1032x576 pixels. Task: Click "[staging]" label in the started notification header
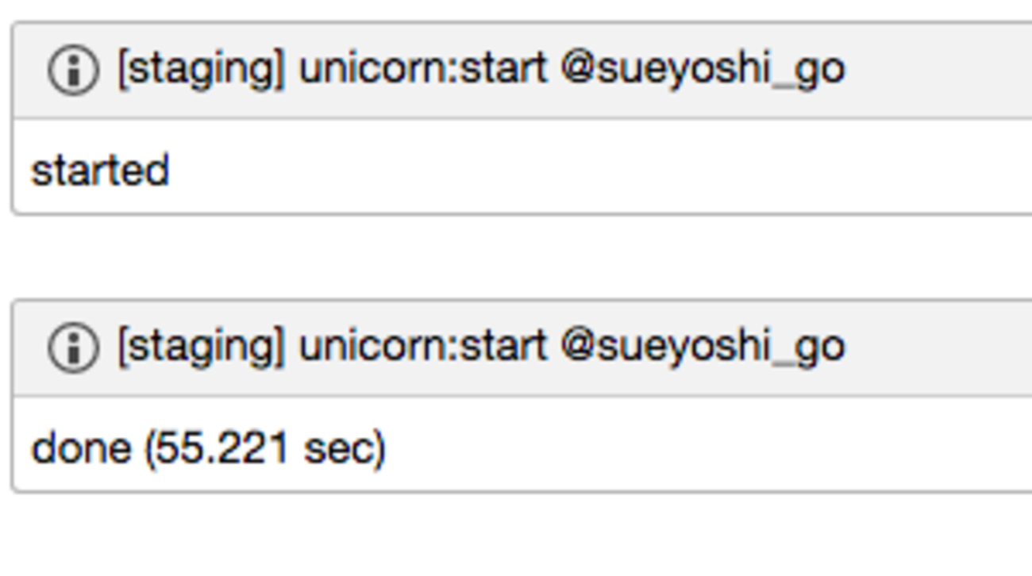tap(201, 70)
